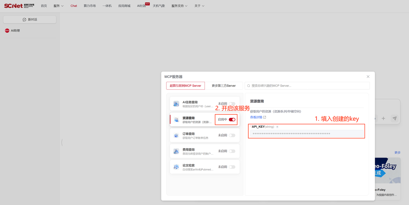The height and width of the screenshot is (205, 409).
Task: Expand the 关于 menu
Action: (x=199, y=6)
